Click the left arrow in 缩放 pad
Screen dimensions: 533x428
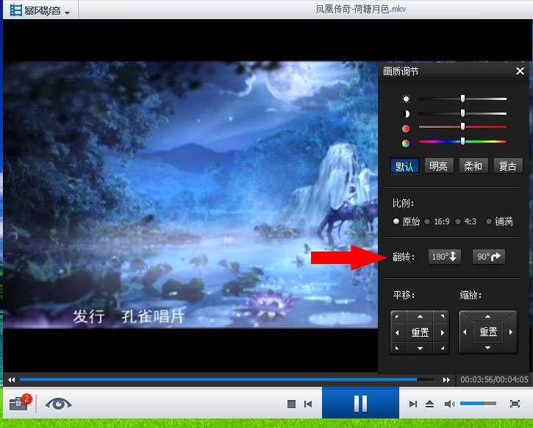pos(465,332)
